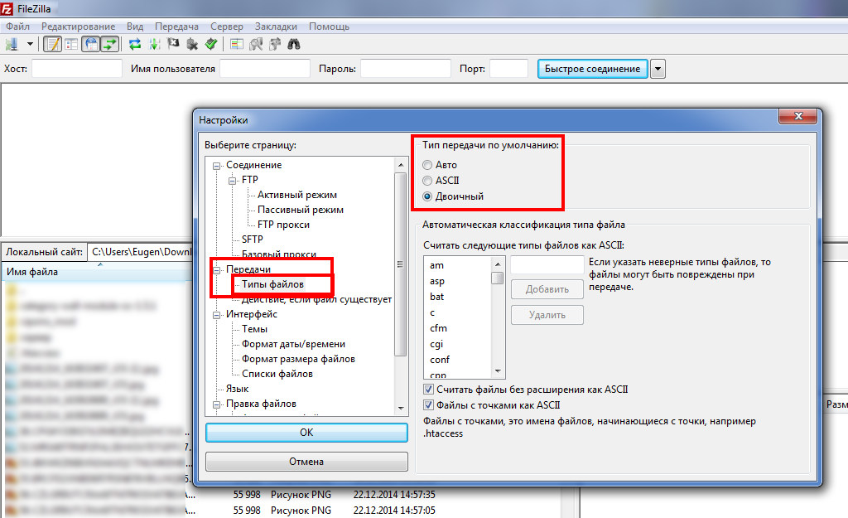Open the Редактирование menu
Viewport: 848px width, 518px height.
tap(78, 27)
